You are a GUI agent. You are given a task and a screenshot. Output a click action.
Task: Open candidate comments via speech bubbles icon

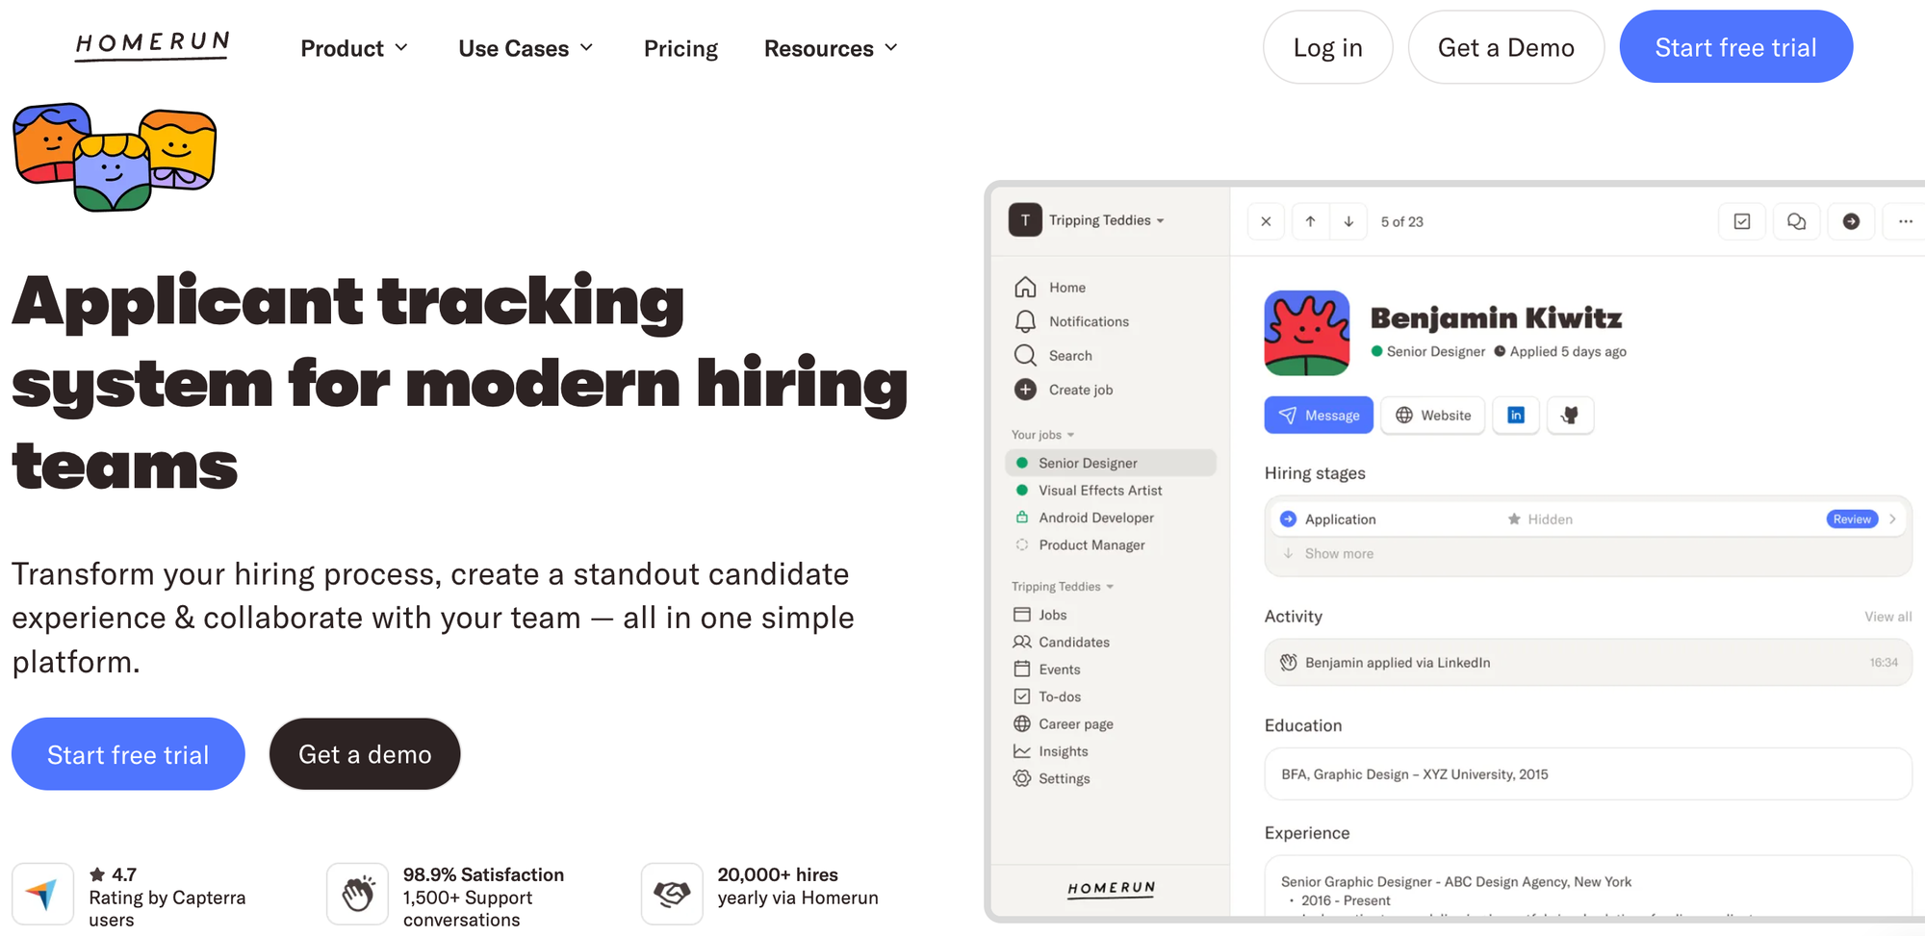1796,221
